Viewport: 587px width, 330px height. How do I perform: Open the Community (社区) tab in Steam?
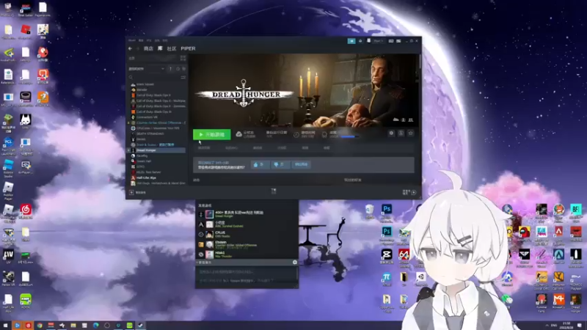point(172,48)
